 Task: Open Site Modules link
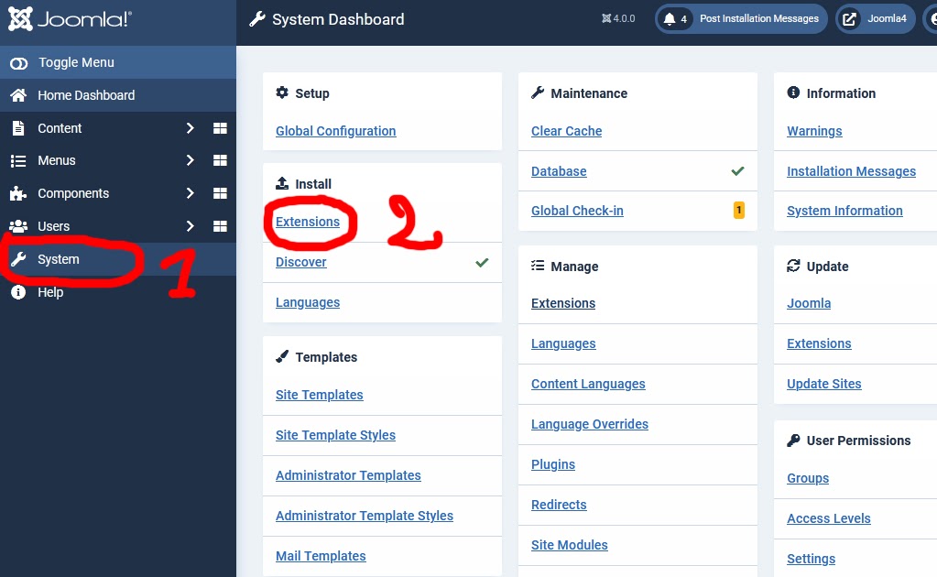click(x=570, y=545)
